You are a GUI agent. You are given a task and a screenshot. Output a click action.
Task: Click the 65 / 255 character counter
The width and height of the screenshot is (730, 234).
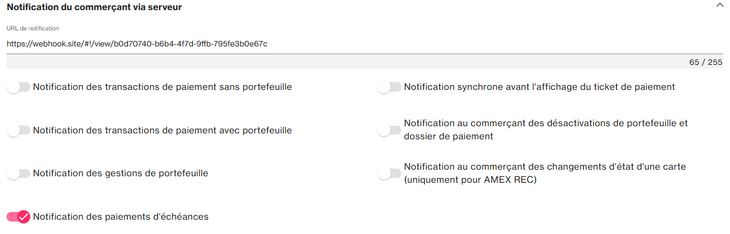click(706, 62)
